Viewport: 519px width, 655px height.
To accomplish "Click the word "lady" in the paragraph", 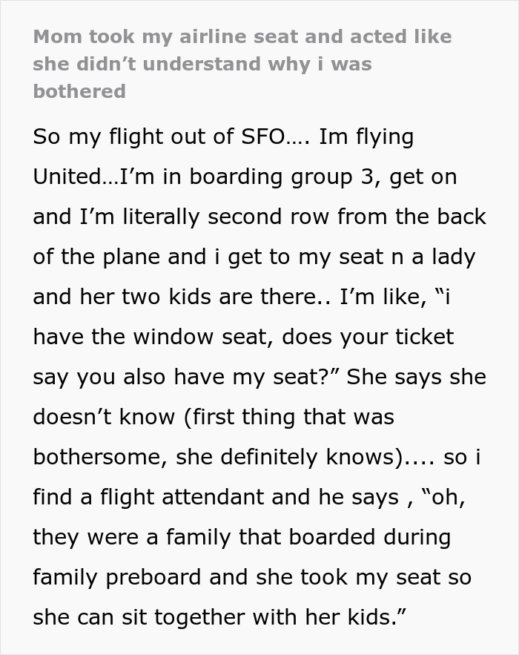I will [x=454, y=257].
